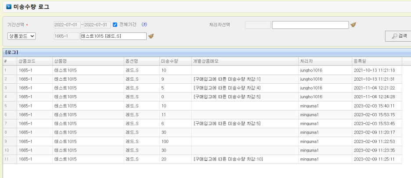Click product code 1665-1 in row 10

[x=25, y=150]
